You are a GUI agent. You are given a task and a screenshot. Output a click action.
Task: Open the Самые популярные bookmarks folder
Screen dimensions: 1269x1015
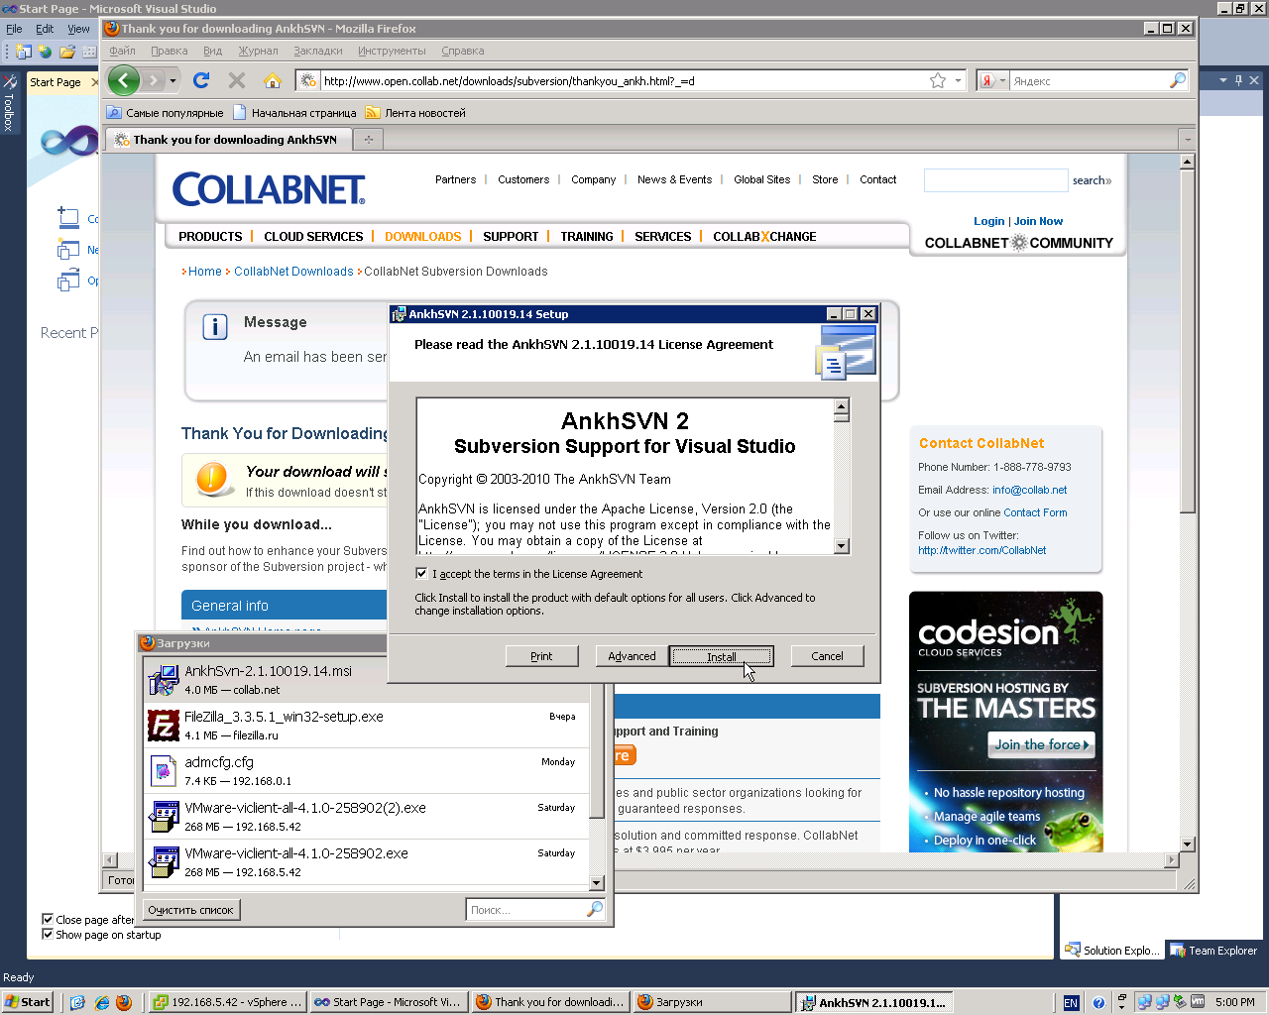[x=165, y=113]
